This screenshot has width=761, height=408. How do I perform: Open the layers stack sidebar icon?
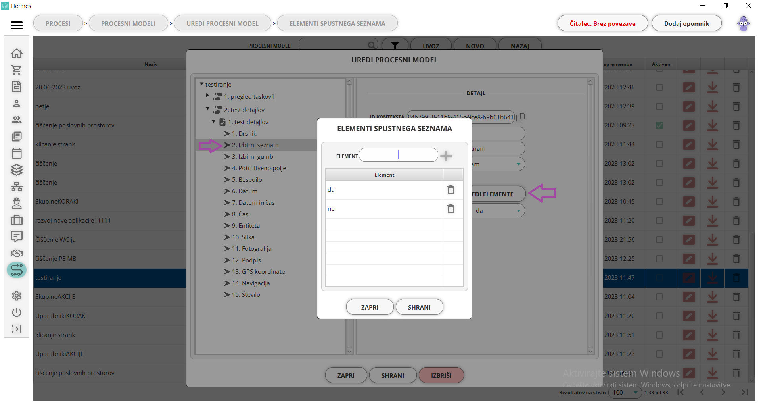(x=17, y=170)
